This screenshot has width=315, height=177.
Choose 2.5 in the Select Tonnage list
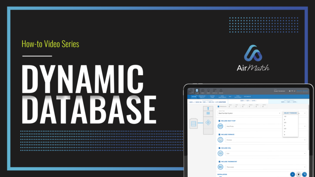click(x=285, y=123)
